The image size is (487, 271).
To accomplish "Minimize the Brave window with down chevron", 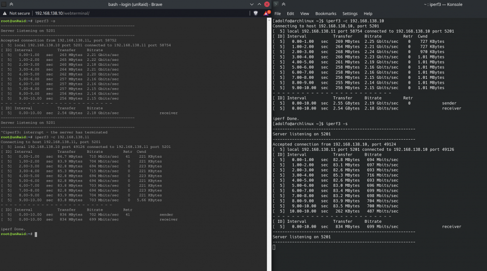I will (x=252, y=4).
